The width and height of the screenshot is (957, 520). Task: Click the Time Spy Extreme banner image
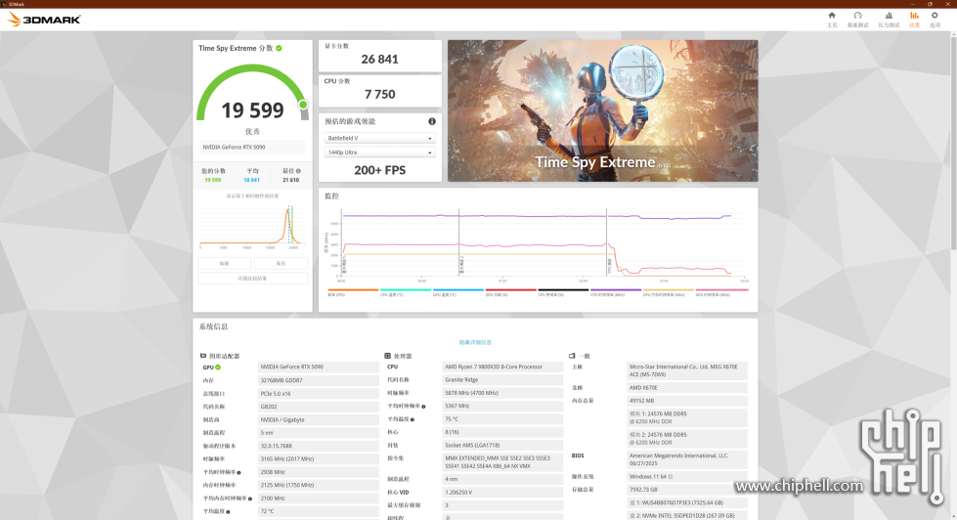[603, 110]
